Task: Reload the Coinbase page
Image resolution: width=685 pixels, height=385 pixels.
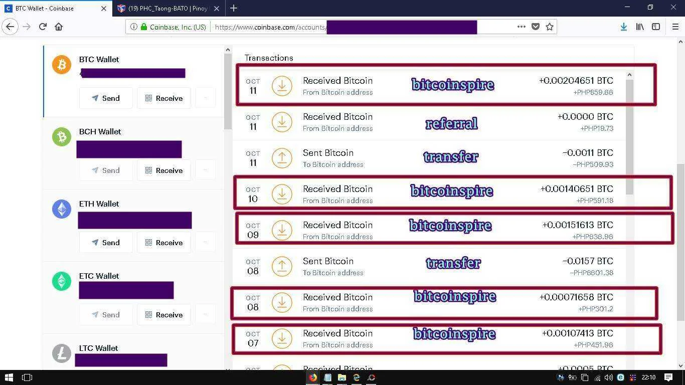Action: coord(43,27)
